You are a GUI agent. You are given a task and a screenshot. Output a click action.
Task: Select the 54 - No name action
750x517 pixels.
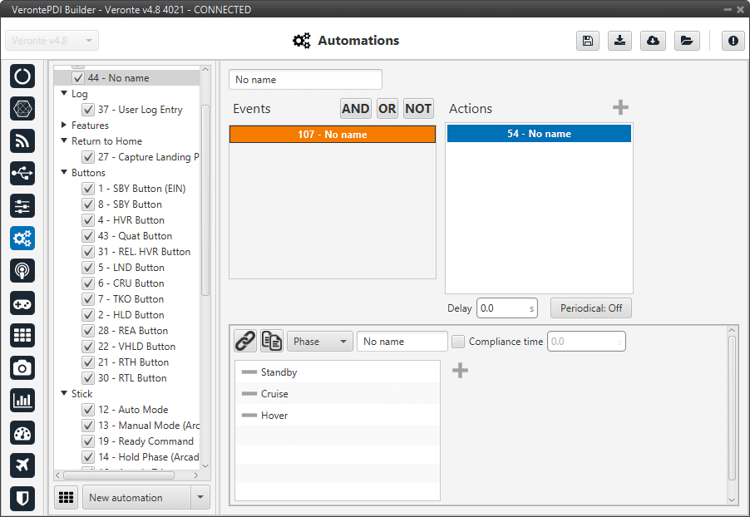pyautogui.click(x=539, y=134)
